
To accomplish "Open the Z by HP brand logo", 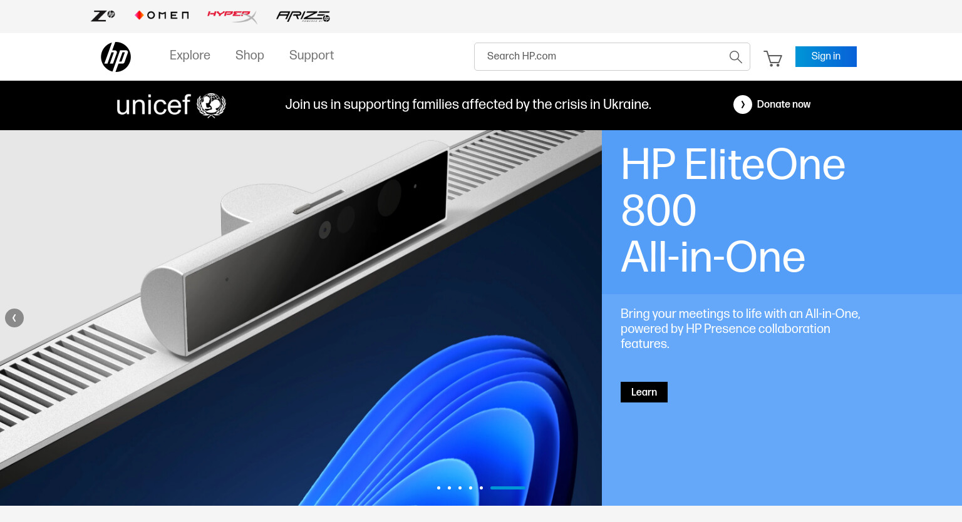I will [103, 16].
